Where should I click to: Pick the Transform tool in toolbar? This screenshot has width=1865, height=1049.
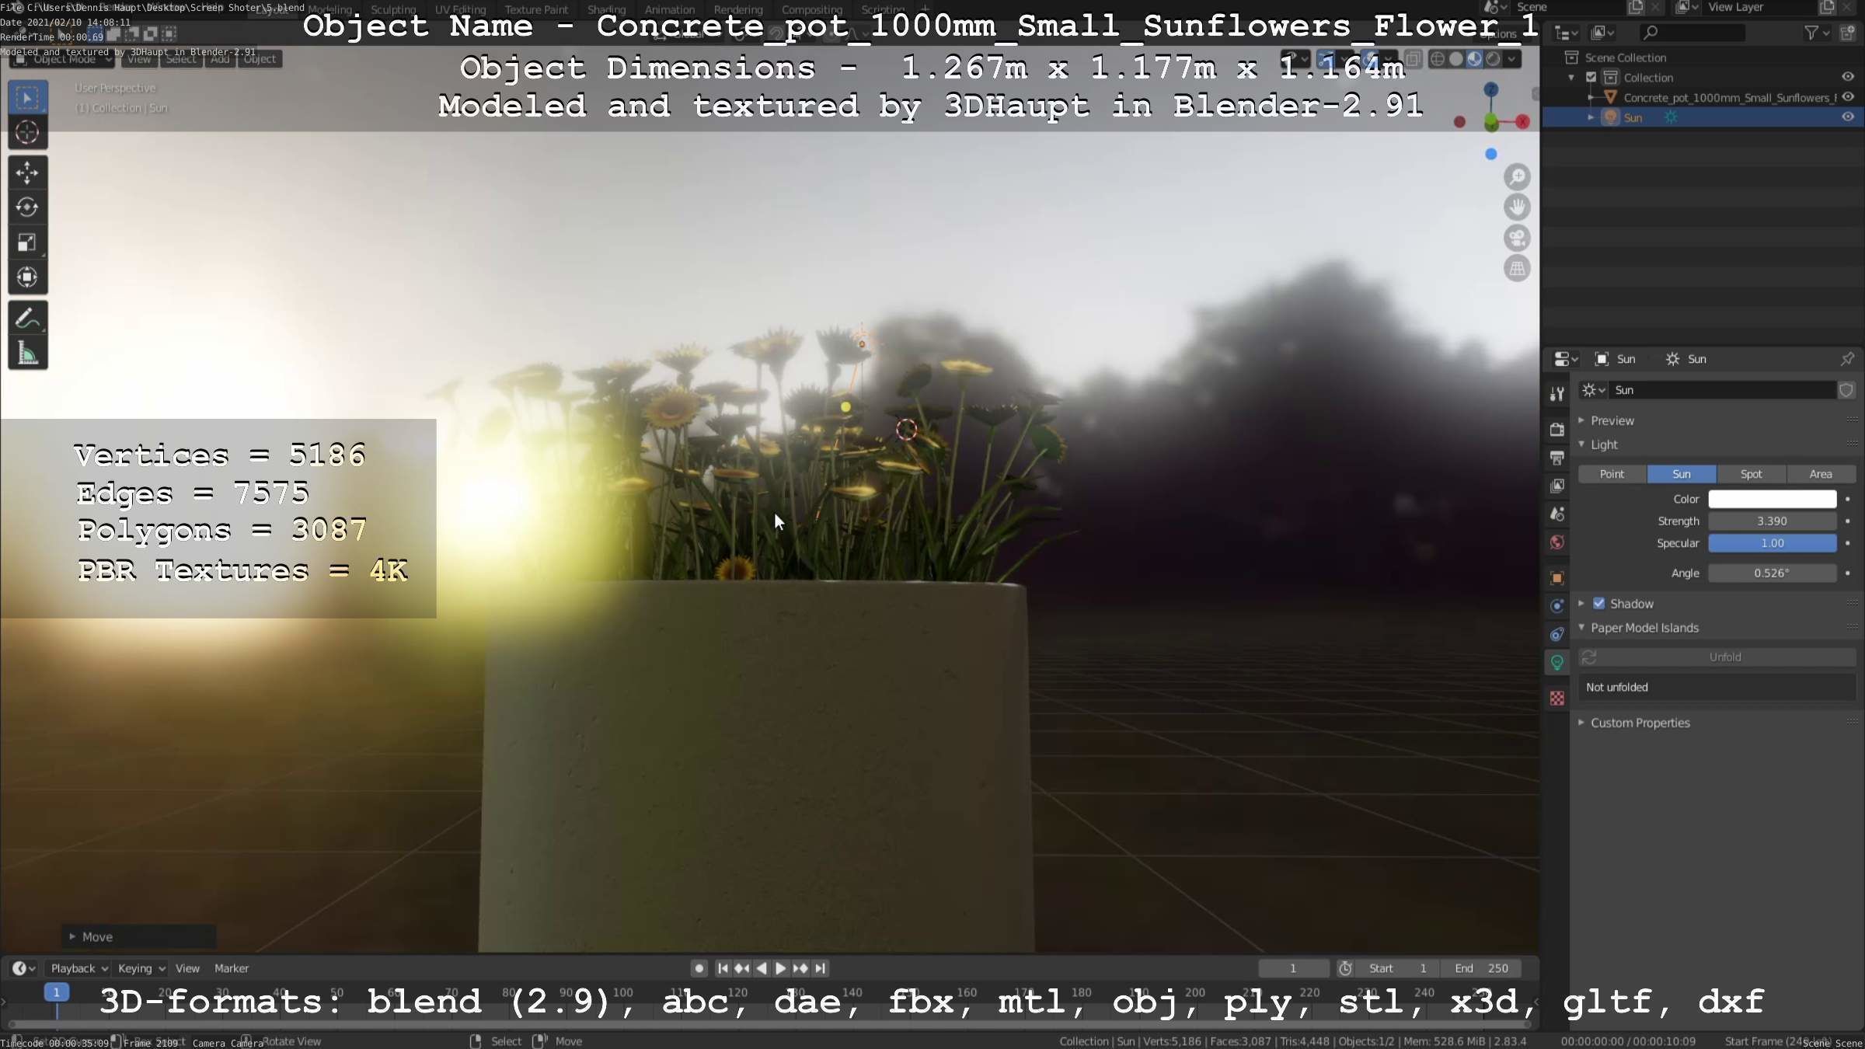(x=27, y=277)
